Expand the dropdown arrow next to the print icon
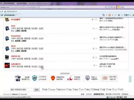134x100 pixels. pos(122,15)
